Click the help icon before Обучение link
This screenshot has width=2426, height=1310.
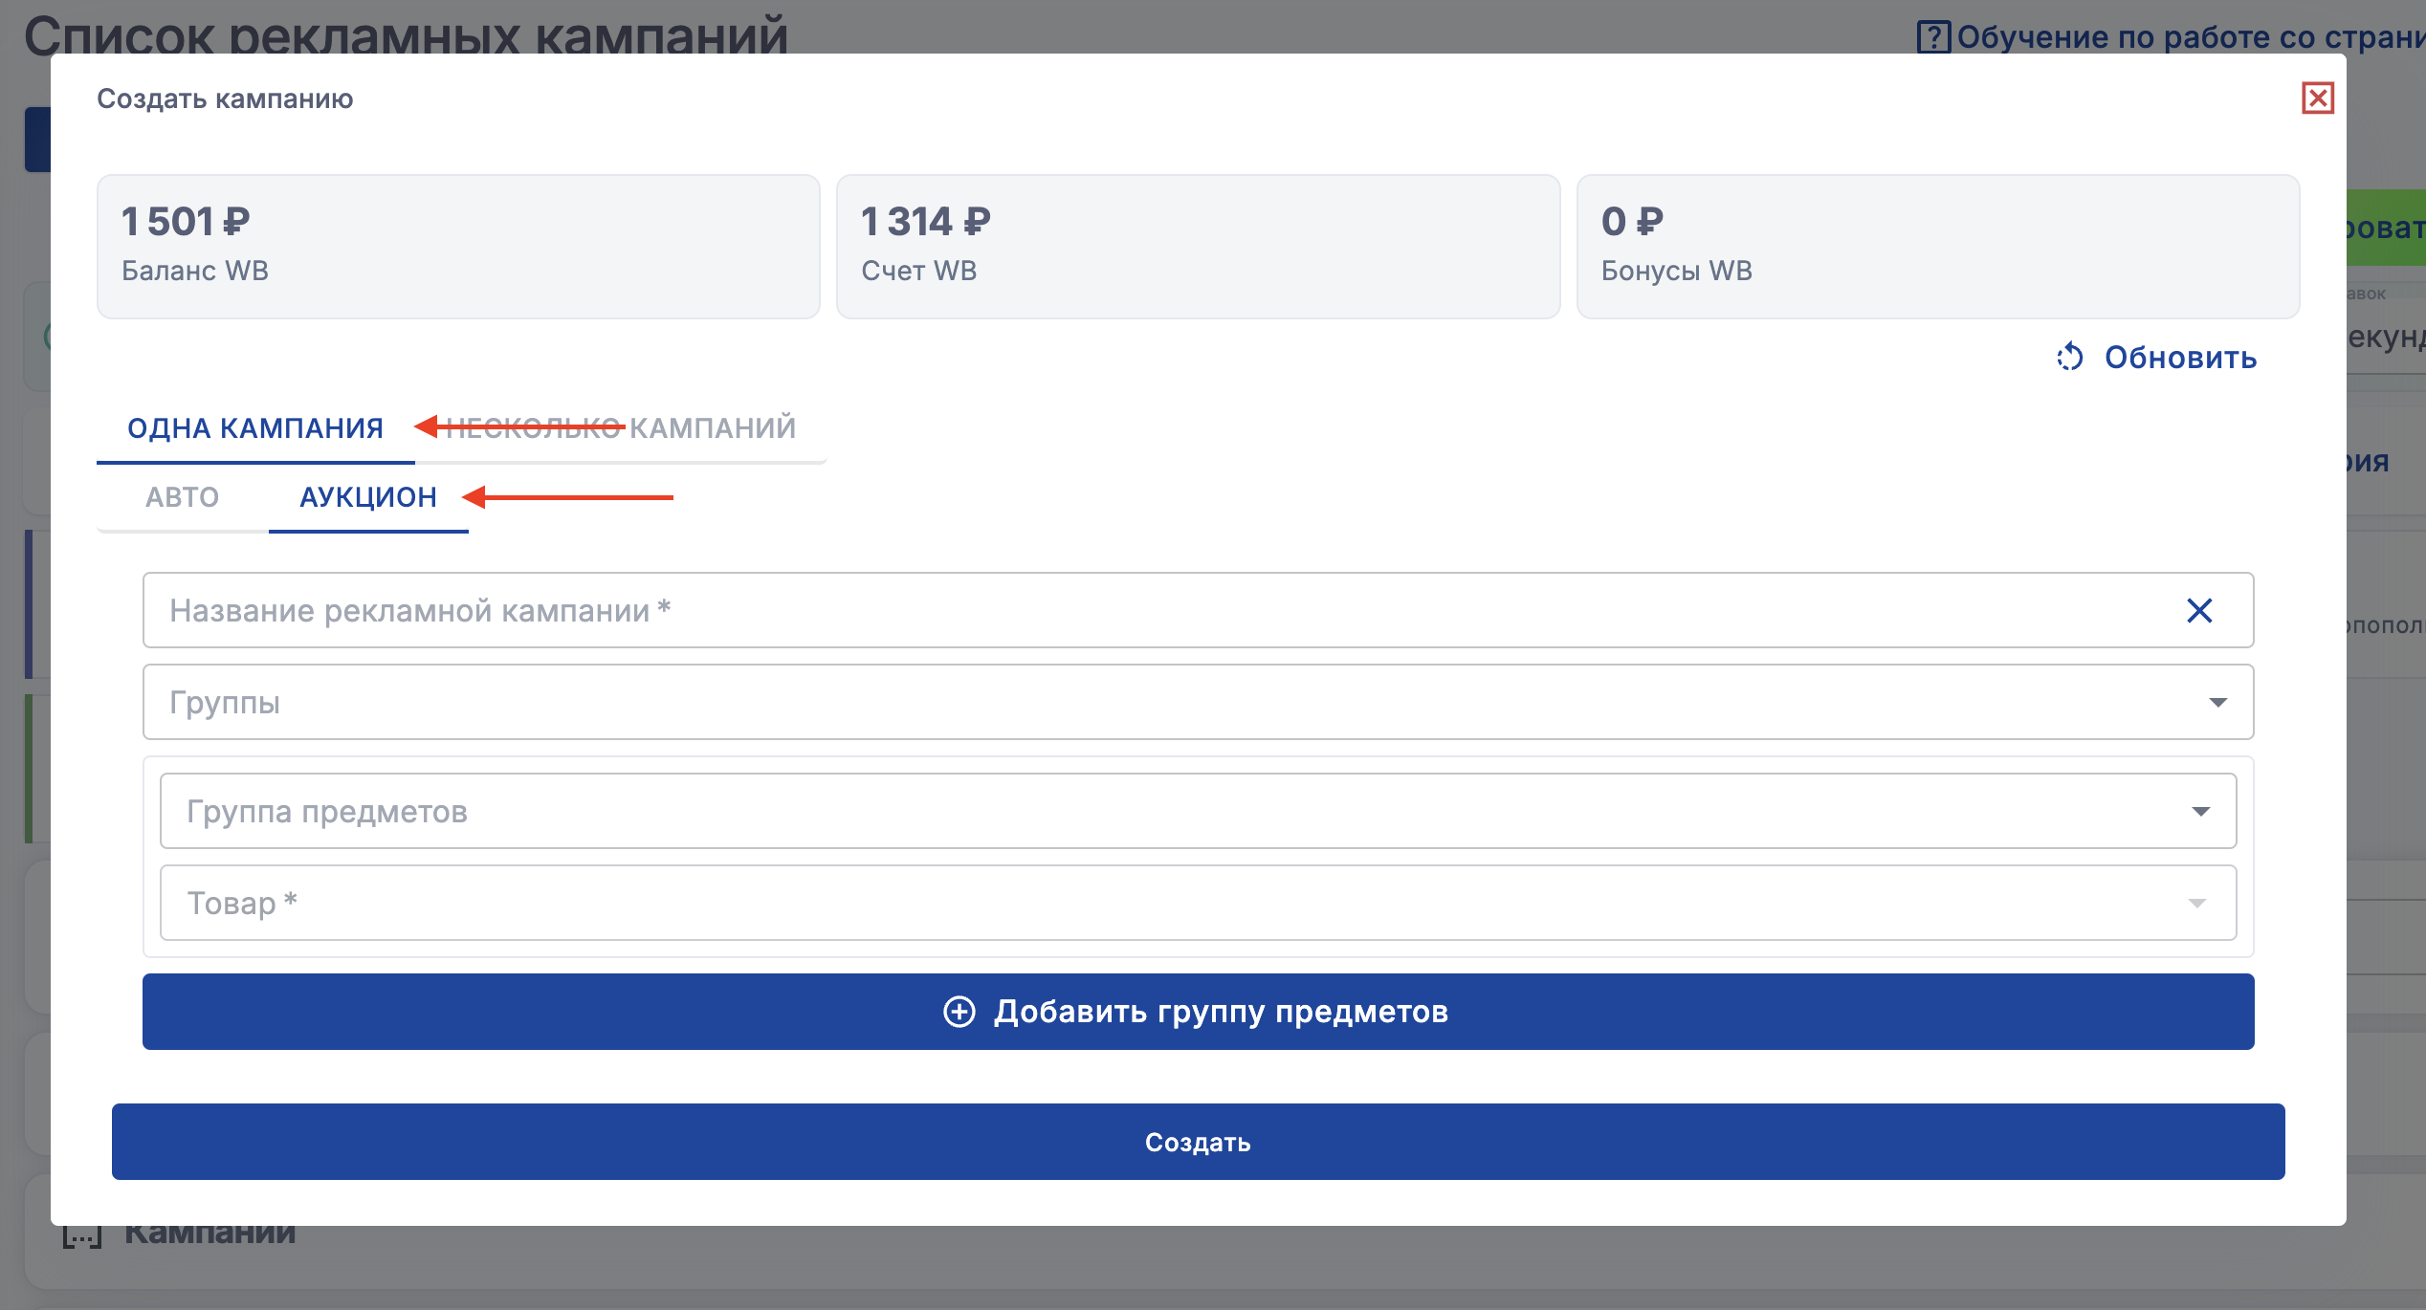[1932, 37]
